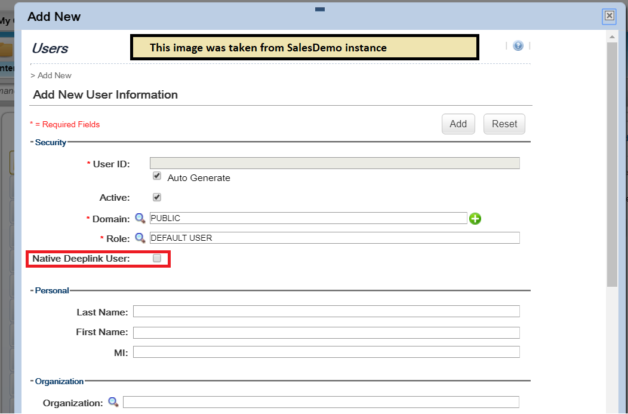The width and height of the screenshot is (628, 414).
Task: Click the Domain field showing PUBLIC
Action: tap(309, 218)
